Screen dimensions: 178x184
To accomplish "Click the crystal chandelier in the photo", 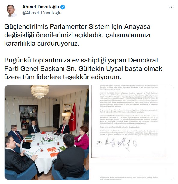I will 40,91.
